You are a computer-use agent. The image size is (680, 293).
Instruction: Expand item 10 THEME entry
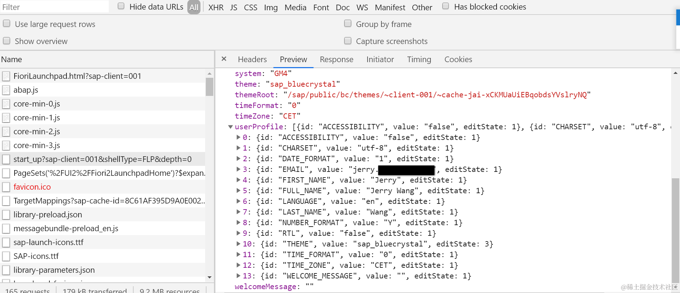click(239, 244)
